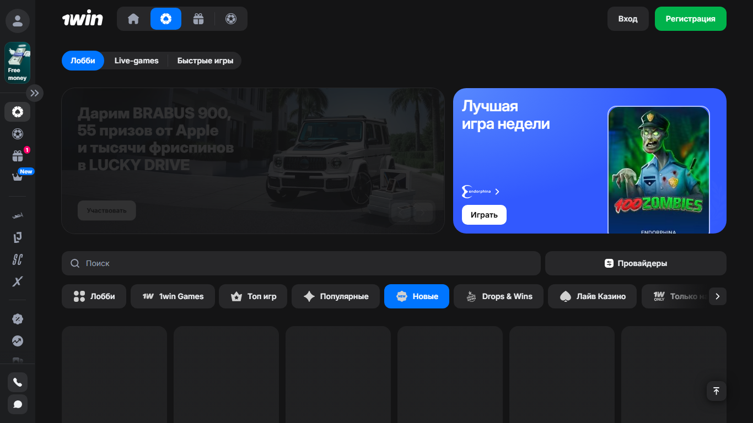The height and width of the screenshot is (423, 753).
Task: Switch to the Быстрые игры tab
Action: 205,61
